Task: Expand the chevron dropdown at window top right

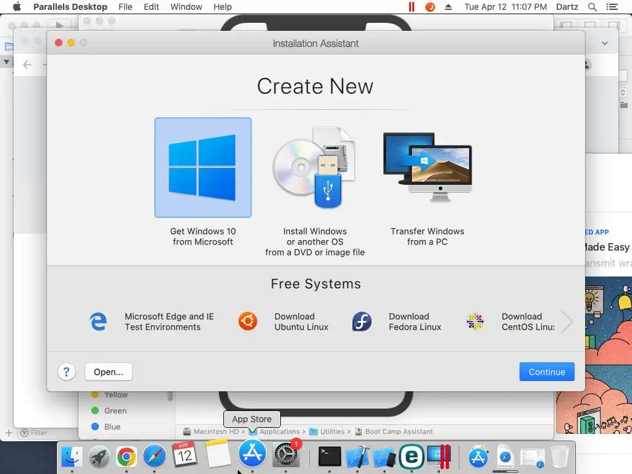Action: pyautogui.click(x=605, y=43)
